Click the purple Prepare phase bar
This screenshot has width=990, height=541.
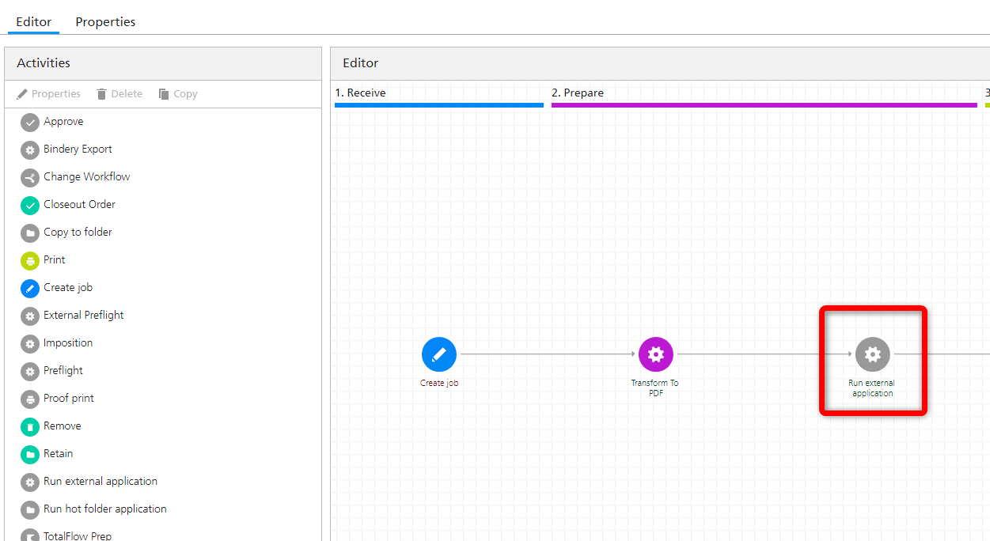(764, 104)
